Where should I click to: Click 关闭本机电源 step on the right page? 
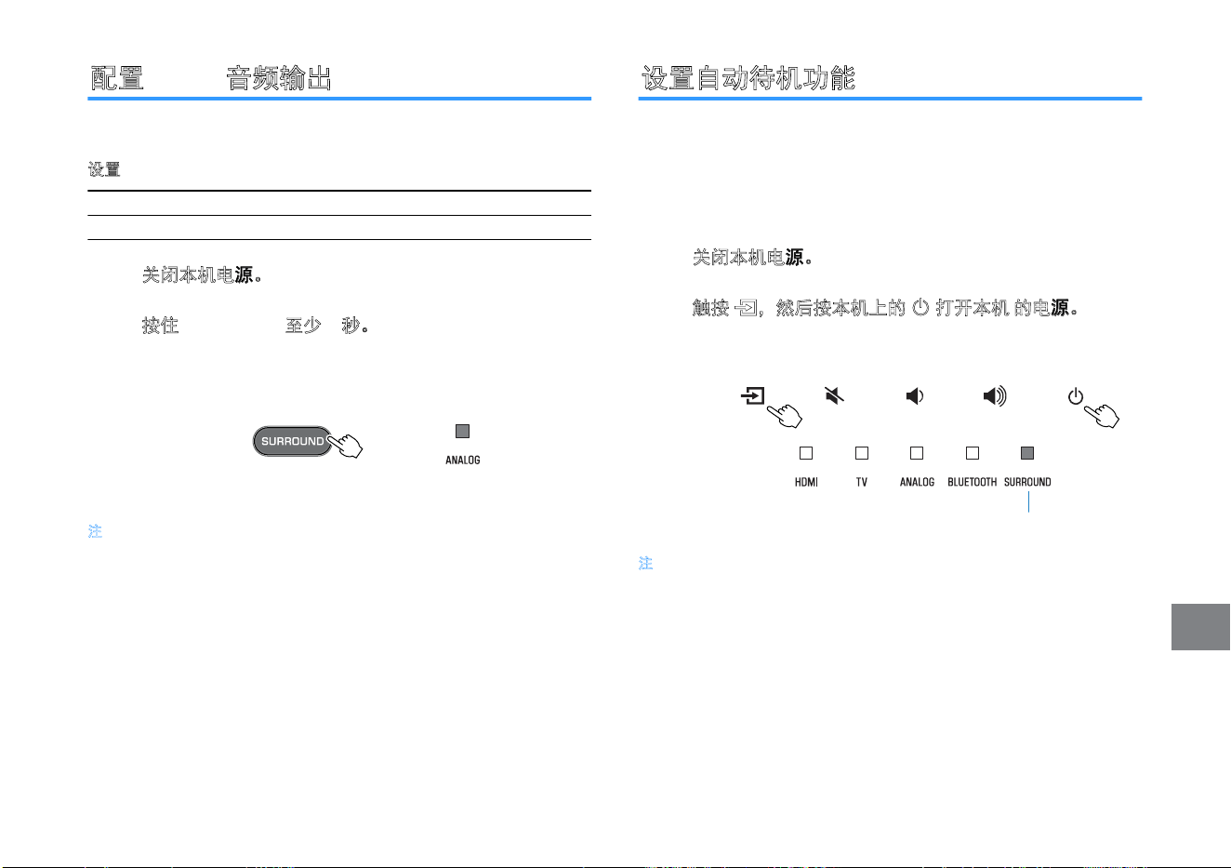click(x=753, y=258)
